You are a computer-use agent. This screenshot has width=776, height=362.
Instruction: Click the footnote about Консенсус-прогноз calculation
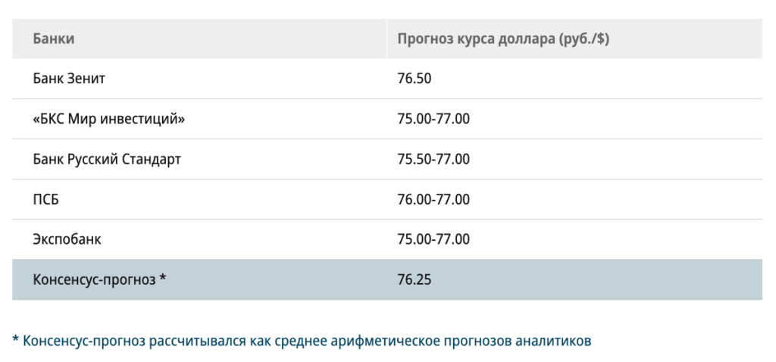coord(302,342)
